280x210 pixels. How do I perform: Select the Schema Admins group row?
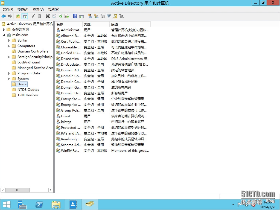click(x=103, y=145)
